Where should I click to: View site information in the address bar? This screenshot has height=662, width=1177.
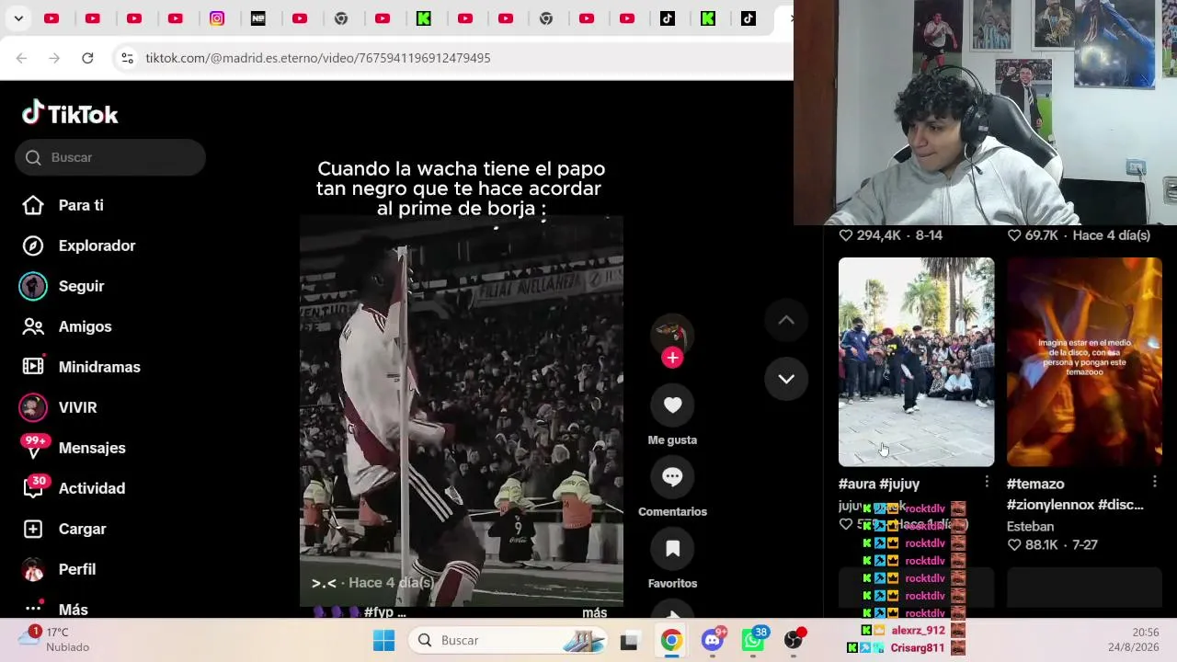(127, 58)
